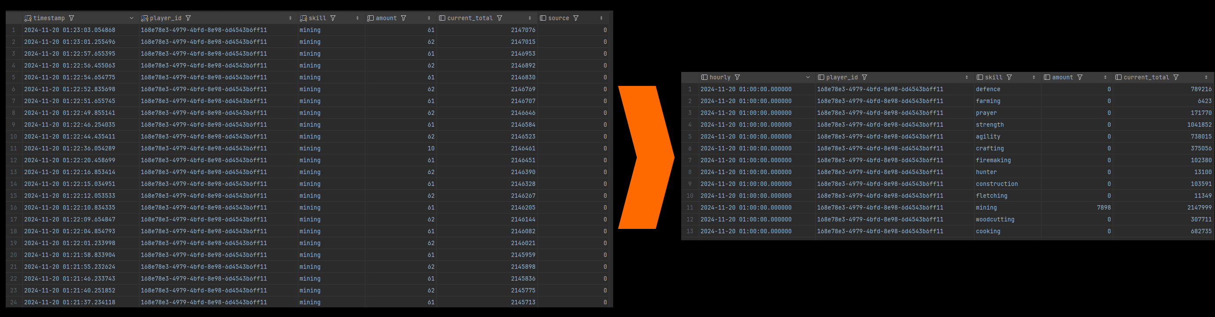Viewport: 1215px width, 317px height.
Task: Click column icon beside hourly header
Action: [x=704, y=77]
